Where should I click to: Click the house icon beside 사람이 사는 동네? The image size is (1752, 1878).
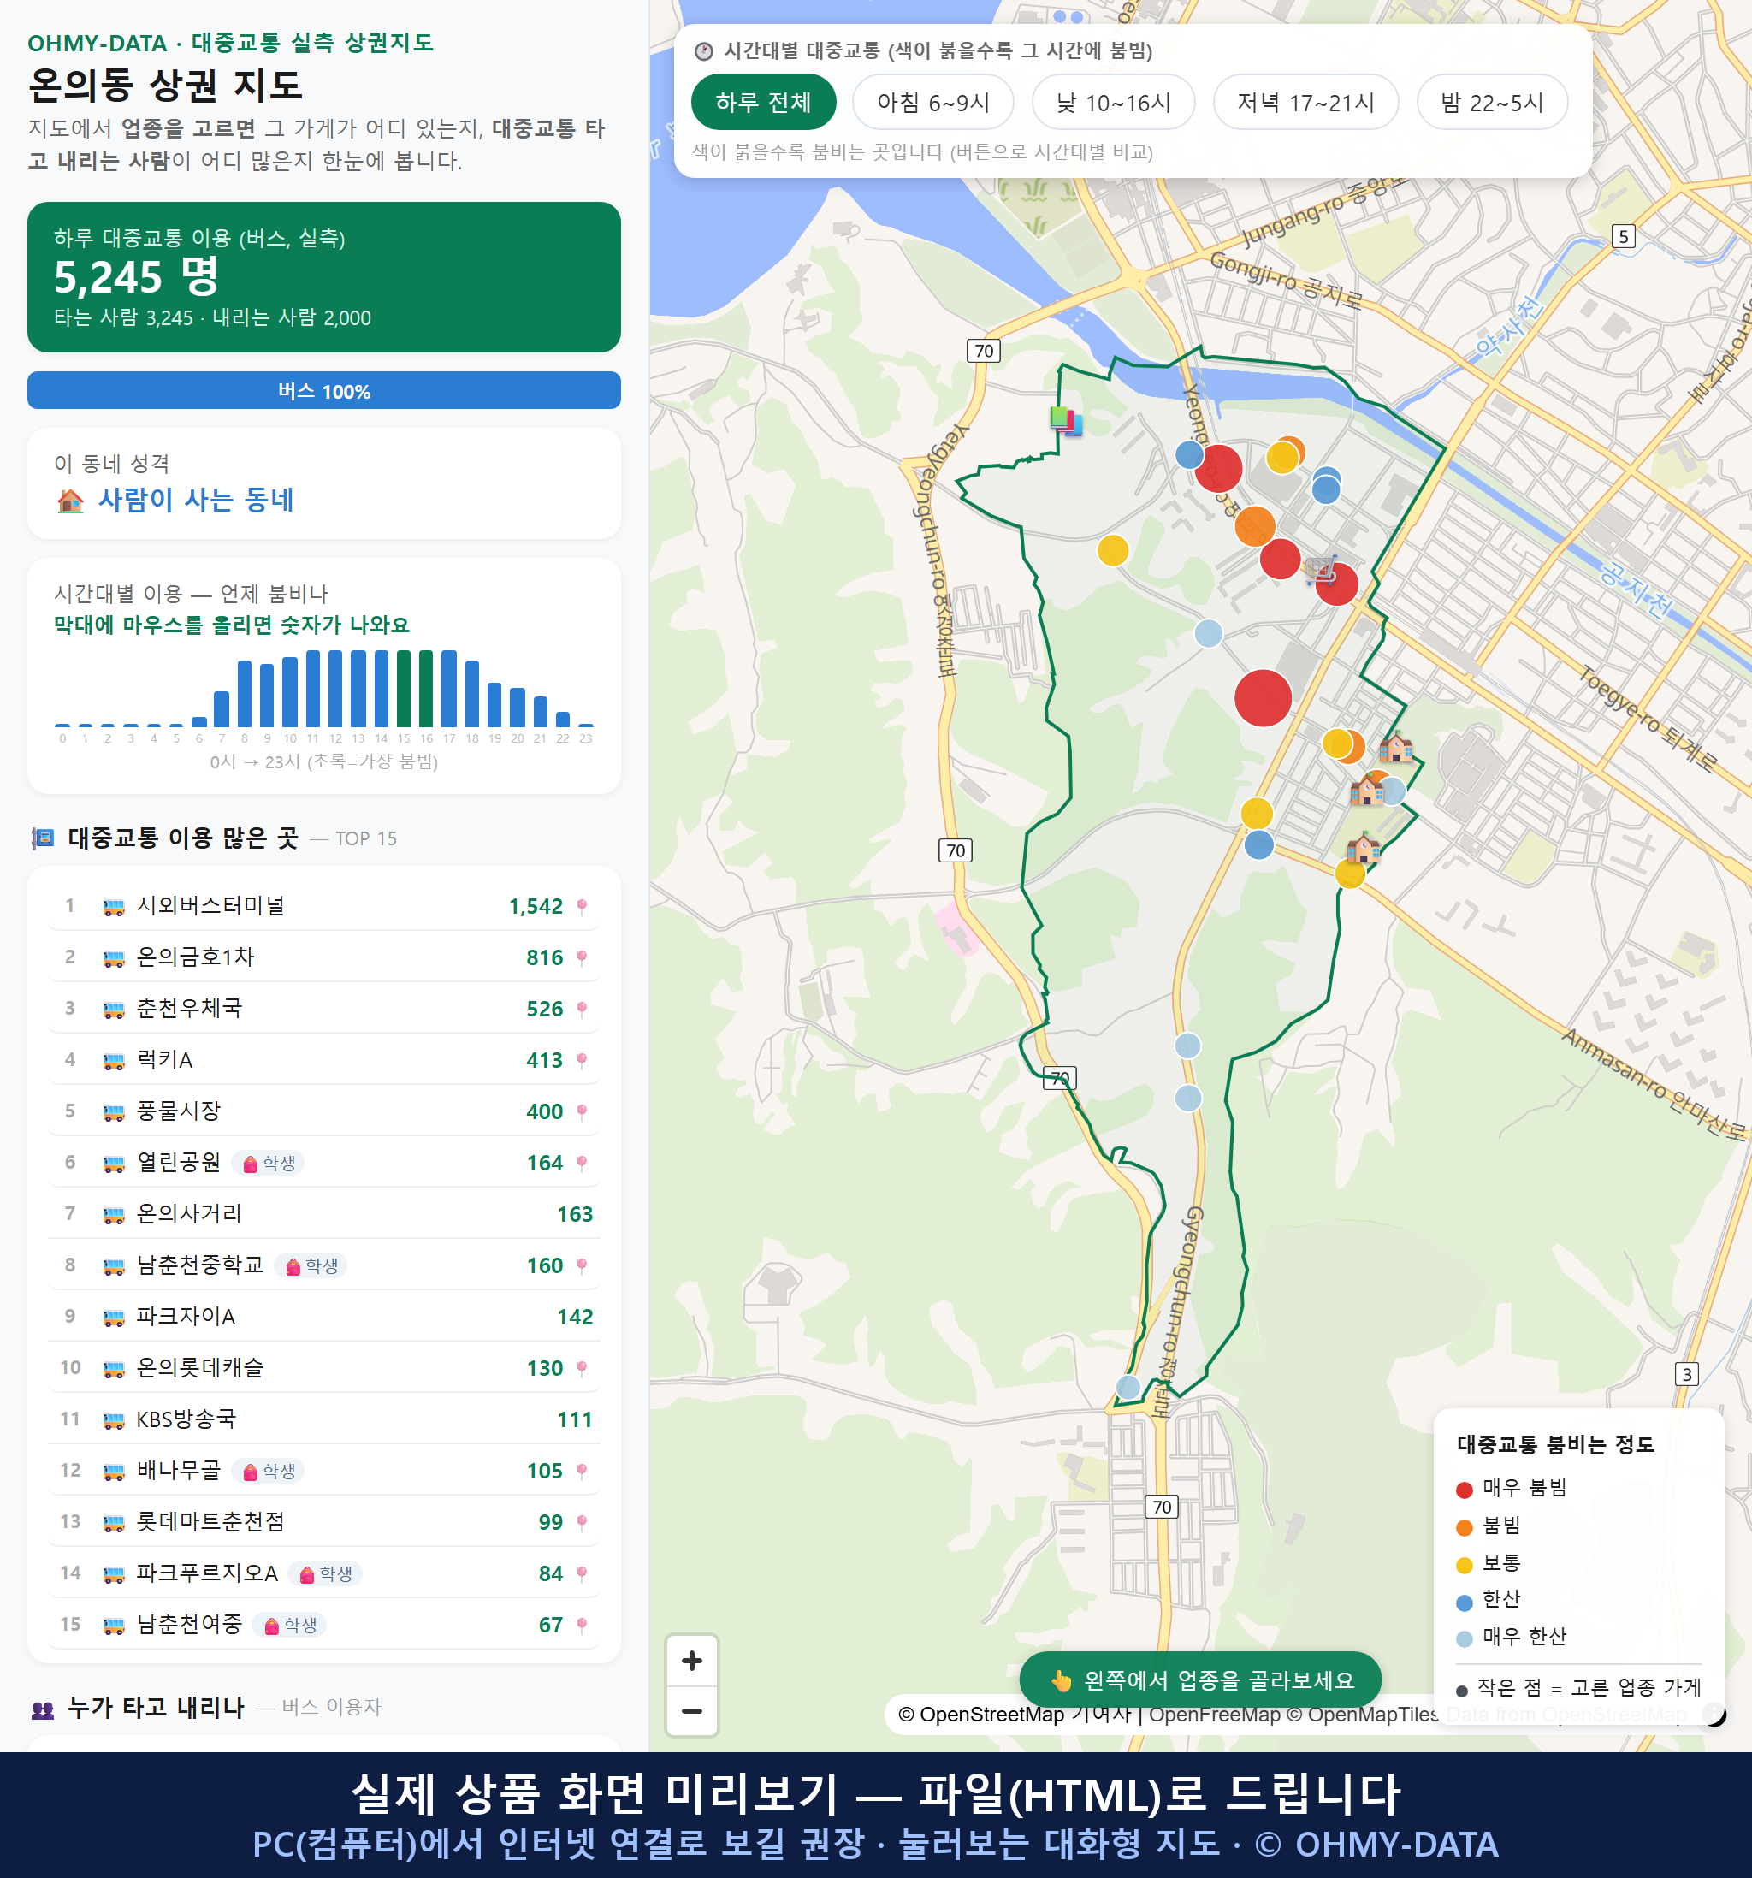[x=70, y=501]
